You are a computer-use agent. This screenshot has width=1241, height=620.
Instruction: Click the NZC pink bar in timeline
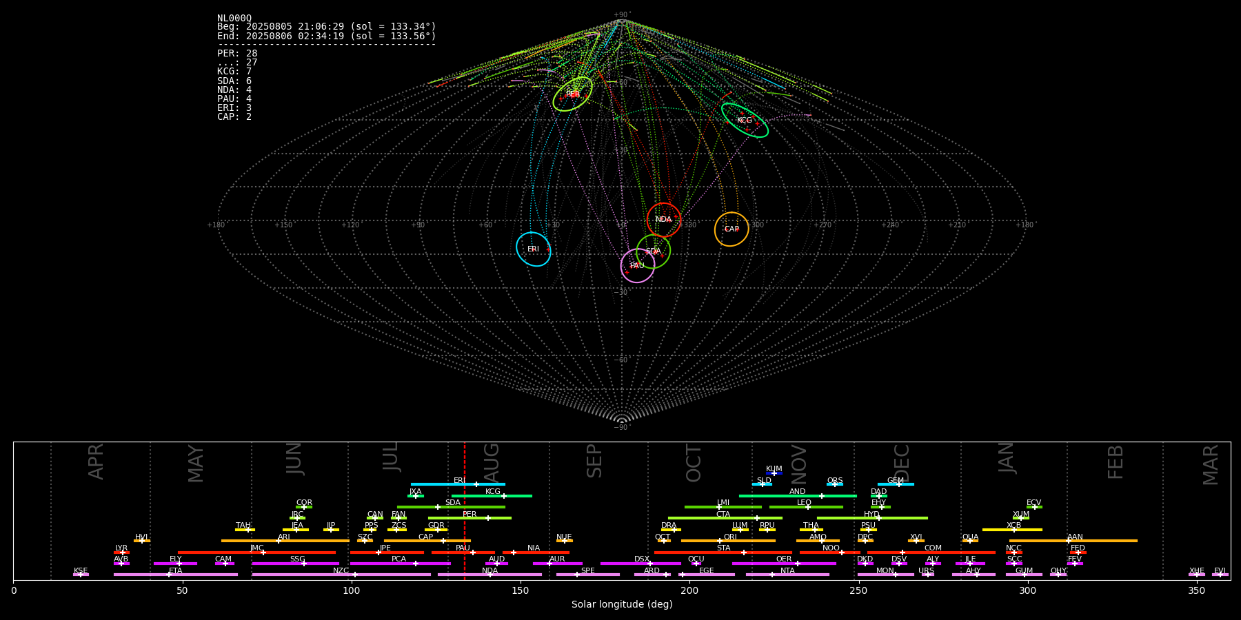[x=341, y=575]
